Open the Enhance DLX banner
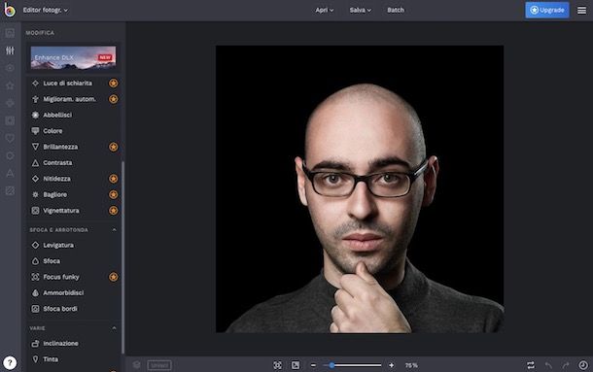The height and width of the screenshot is (372, 593). pos(73,57)
